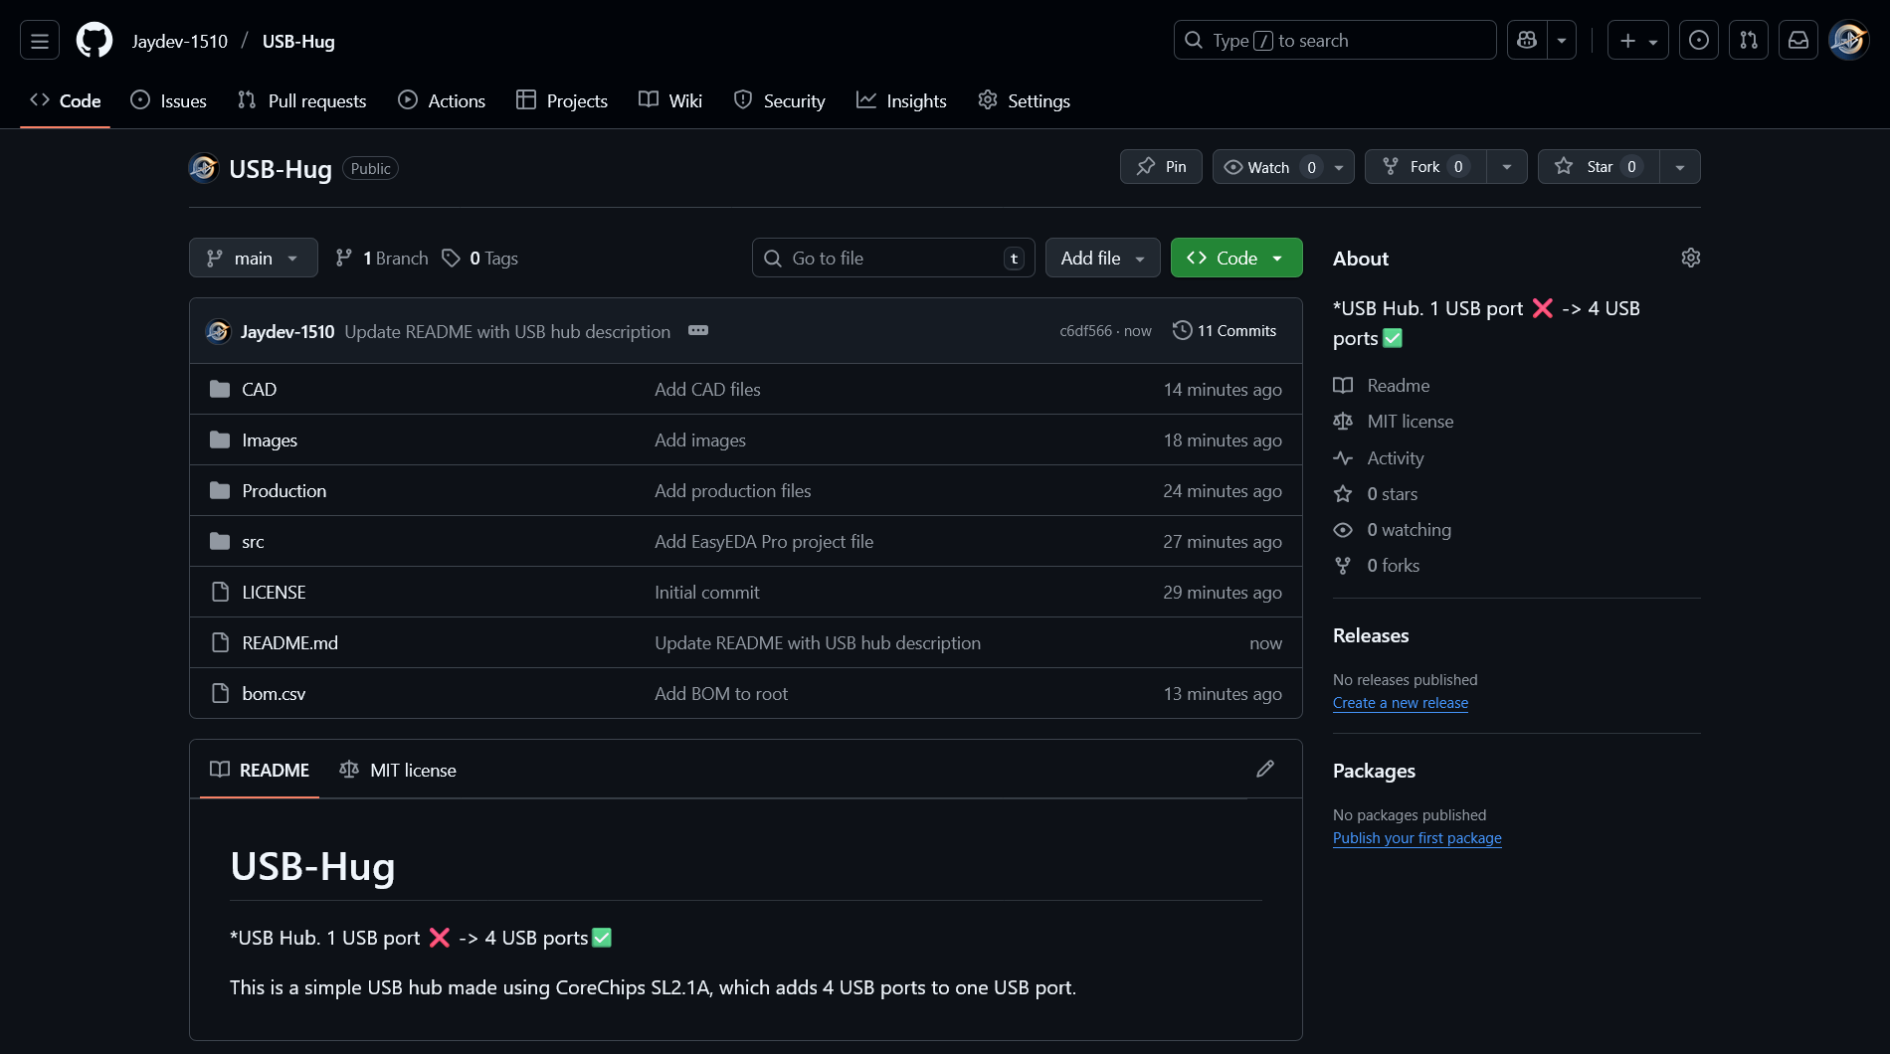Expand the Fork options dropdown arrow
The image size is (1890, 1054).
pos(1507,167)
